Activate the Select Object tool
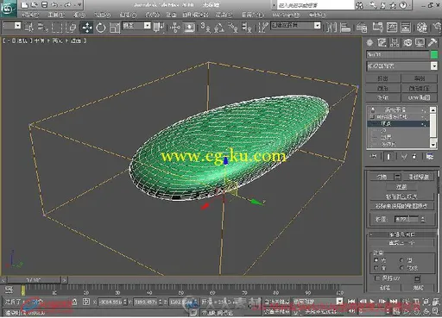Screen dimensions: 442x318 pyautogui.click(x=28, y=28)
